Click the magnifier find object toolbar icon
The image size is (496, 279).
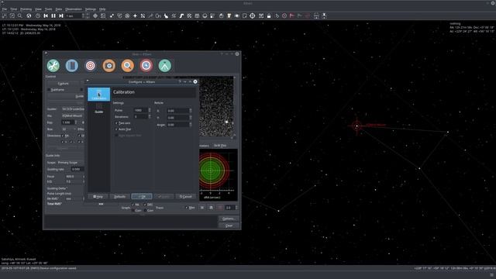pyautogui.click(x=20, y=15)
